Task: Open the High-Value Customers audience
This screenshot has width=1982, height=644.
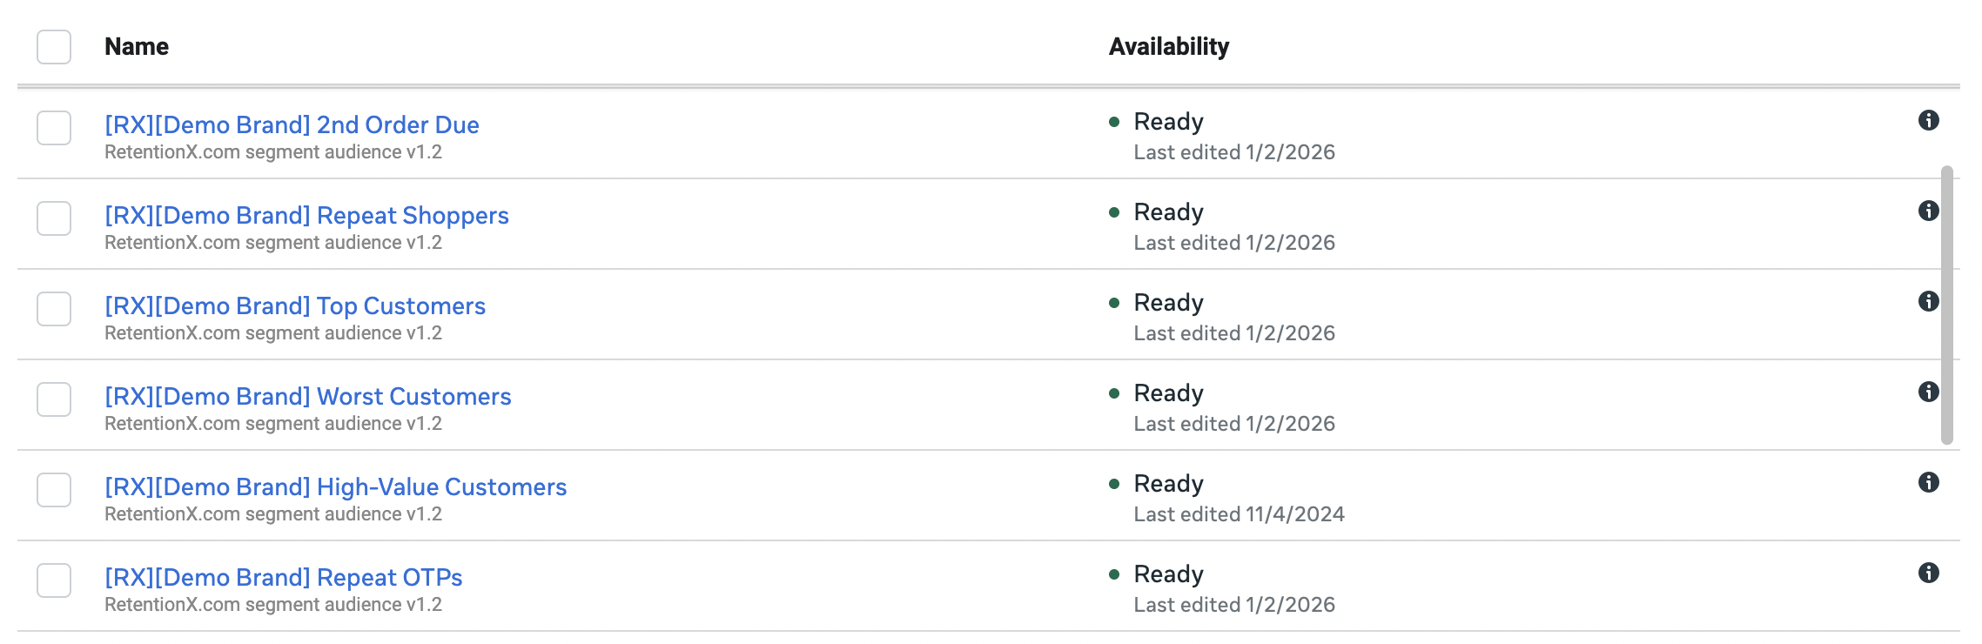Action: (x=335, y=486)
